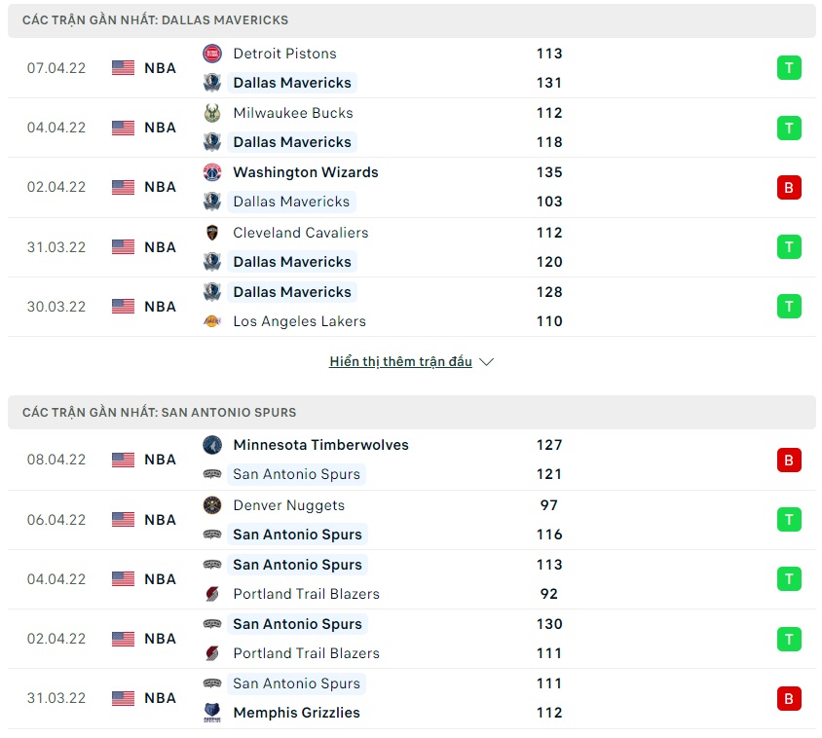The height and width of the screenshot is (738, 822).
Task: Click the Los Angeles Lakers logo
Action: pyautogui.click(x=212, y=321)
